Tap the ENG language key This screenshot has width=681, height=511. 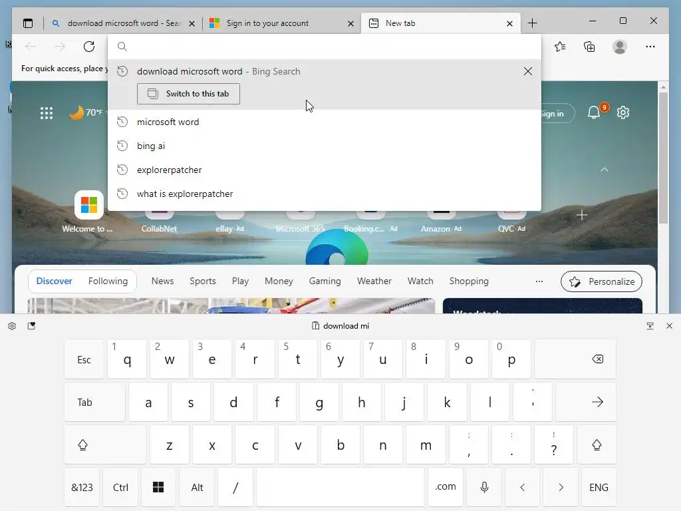tap(599, 488)
